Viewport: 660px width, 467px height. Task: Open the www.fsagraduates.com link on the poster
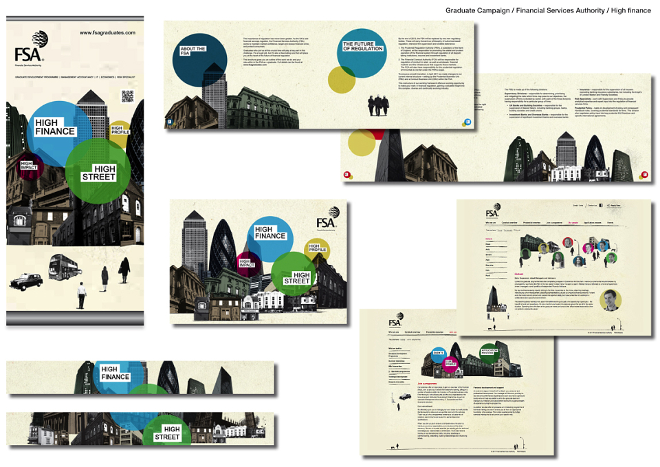point(107,32)
